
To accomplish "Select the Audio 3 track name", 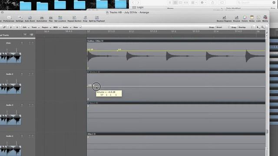I will (x=10, y=105).
